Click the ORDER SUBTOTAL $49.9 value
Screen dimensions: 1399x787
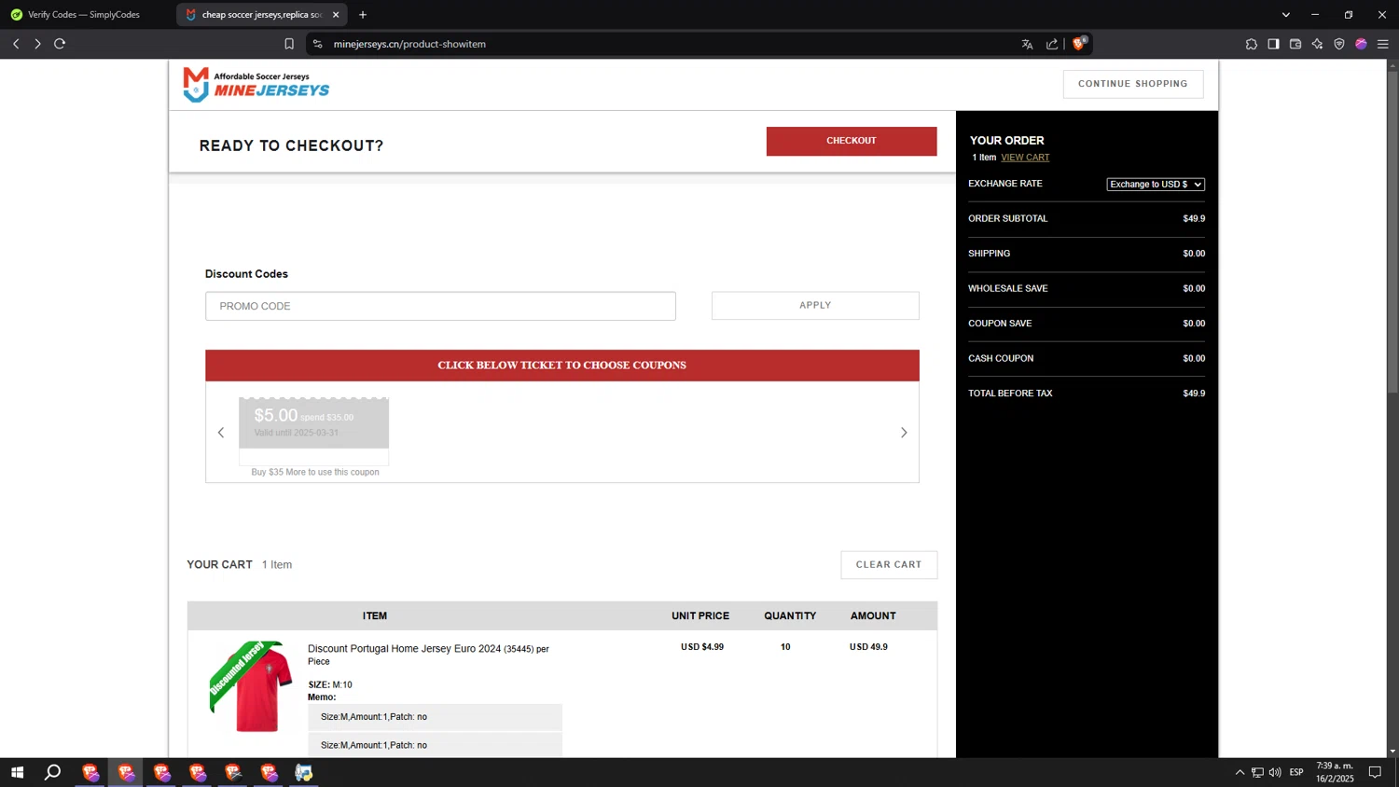tap(1194, 219)
